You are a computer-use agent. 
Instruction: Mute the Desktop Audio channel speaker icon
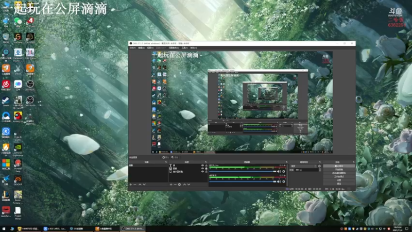point(279,181)
